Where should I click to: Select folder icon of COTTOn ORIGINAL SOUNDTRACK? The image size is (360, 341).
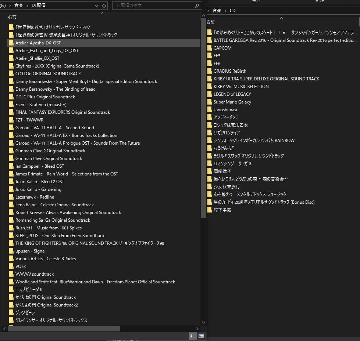click(11, 74)
